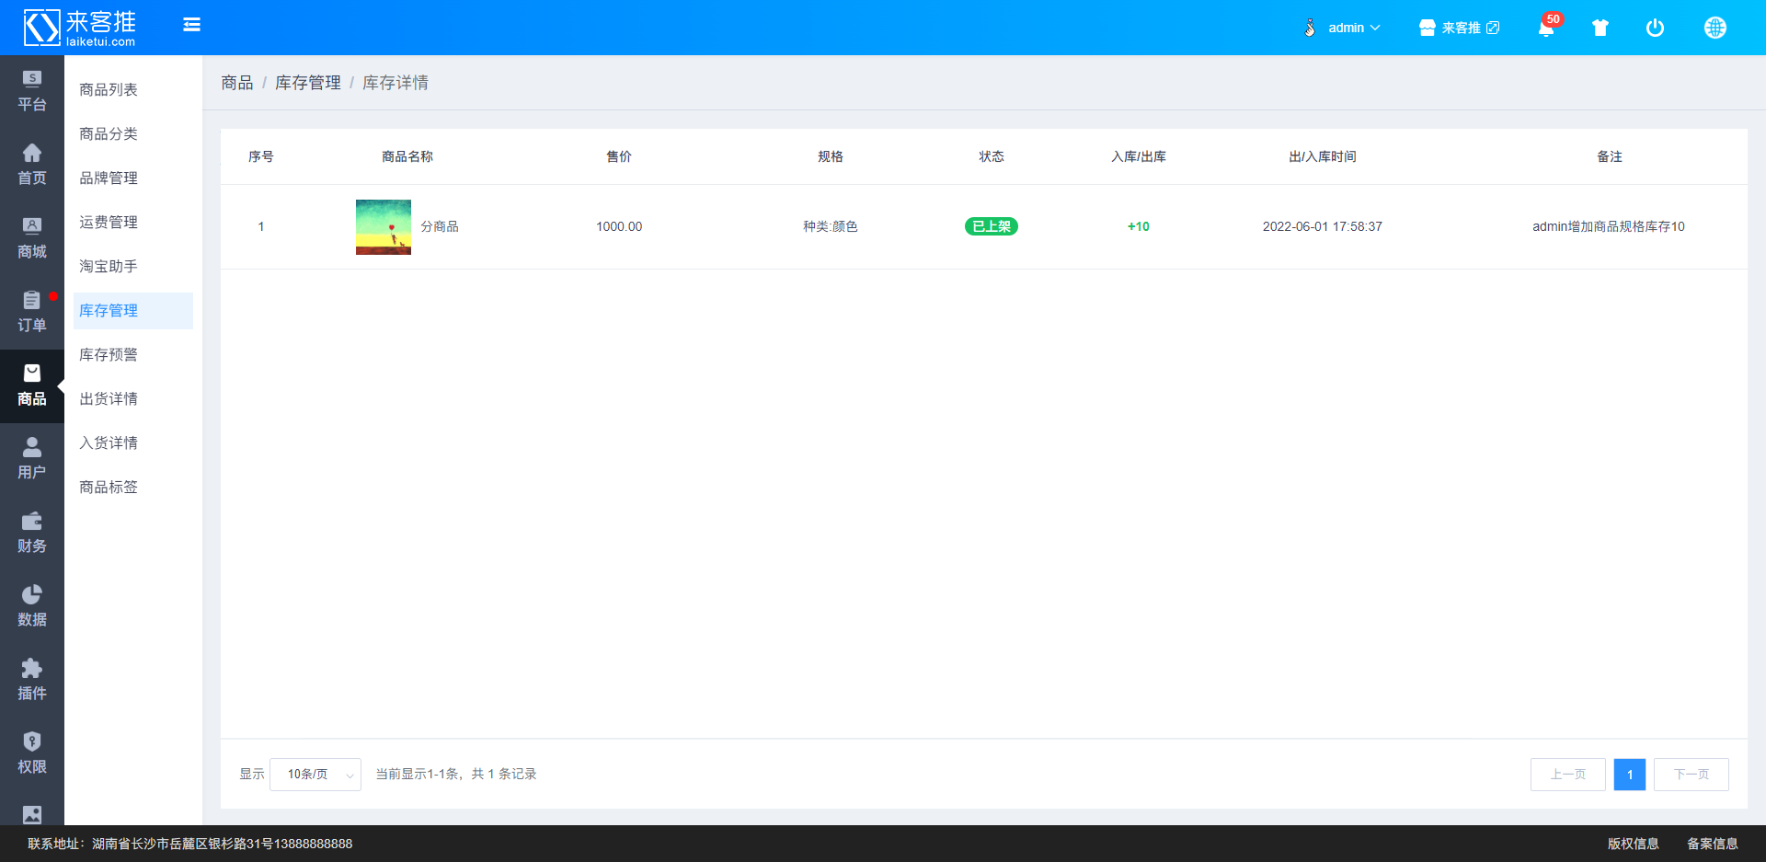Go to 首页 home sidebar icon
Screen dimensions: 1766x862
coord(32,165)
